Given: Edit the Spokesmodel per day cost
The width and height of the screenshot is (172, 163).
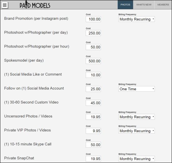Looking at the screenshot, I should (x=93, y=61).
